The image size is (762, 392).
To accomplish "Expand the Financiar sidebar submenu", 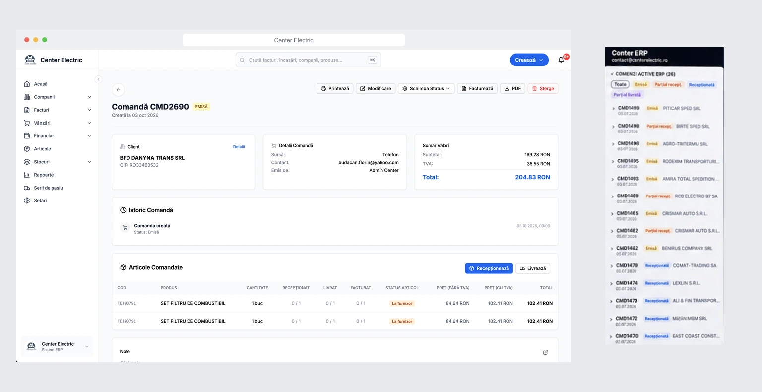I will click(x=89, y=135).
